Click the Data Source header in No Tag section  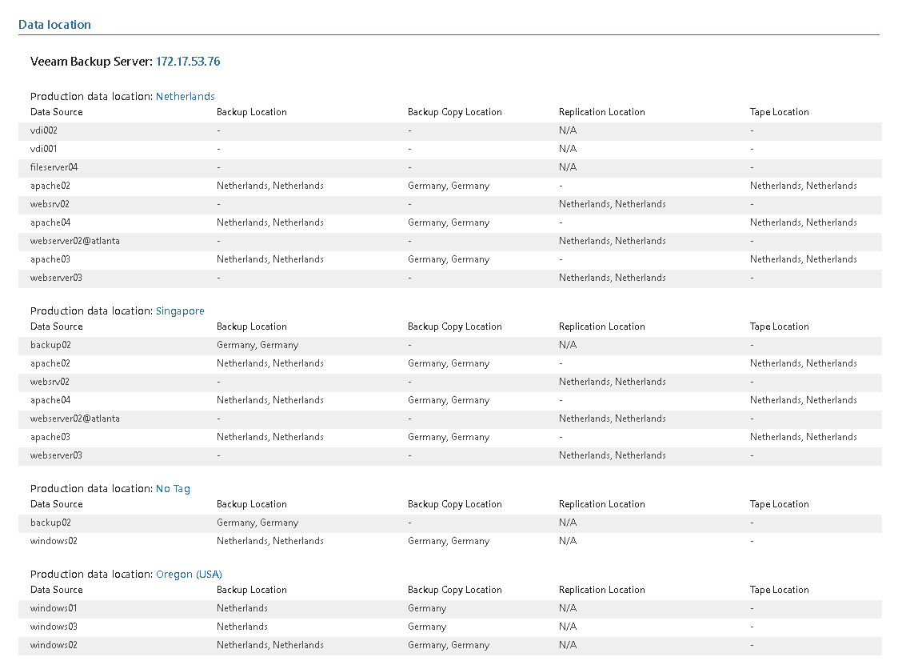56,504
